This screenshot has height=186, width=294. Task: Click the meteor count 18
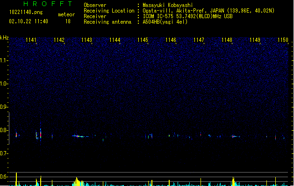(68, 21)
